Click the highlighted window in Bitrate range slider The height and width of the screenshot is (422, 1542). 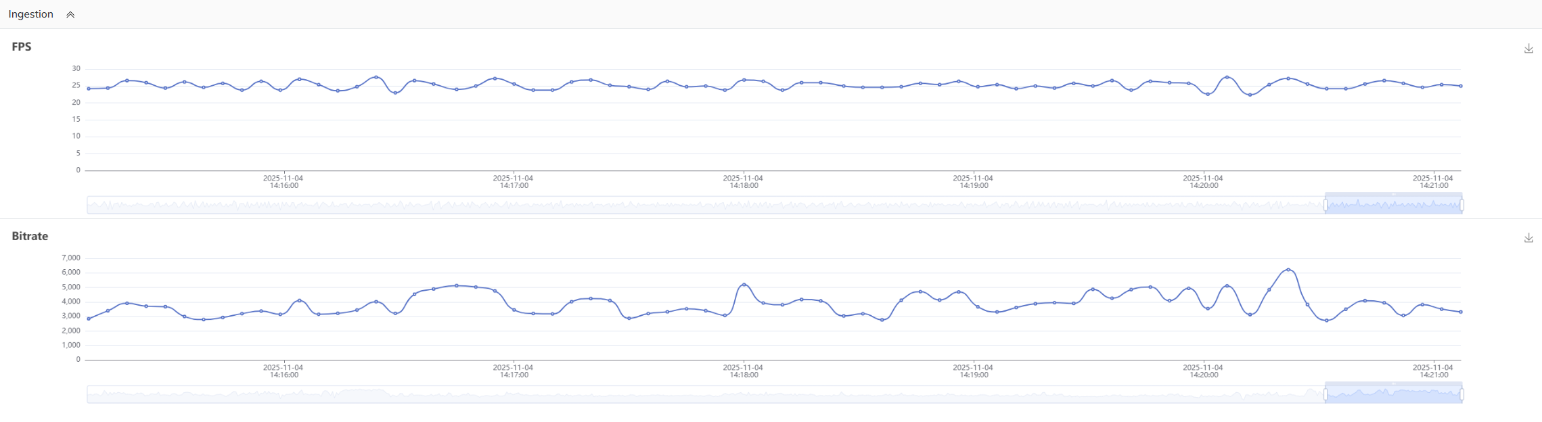[1394, 394]
